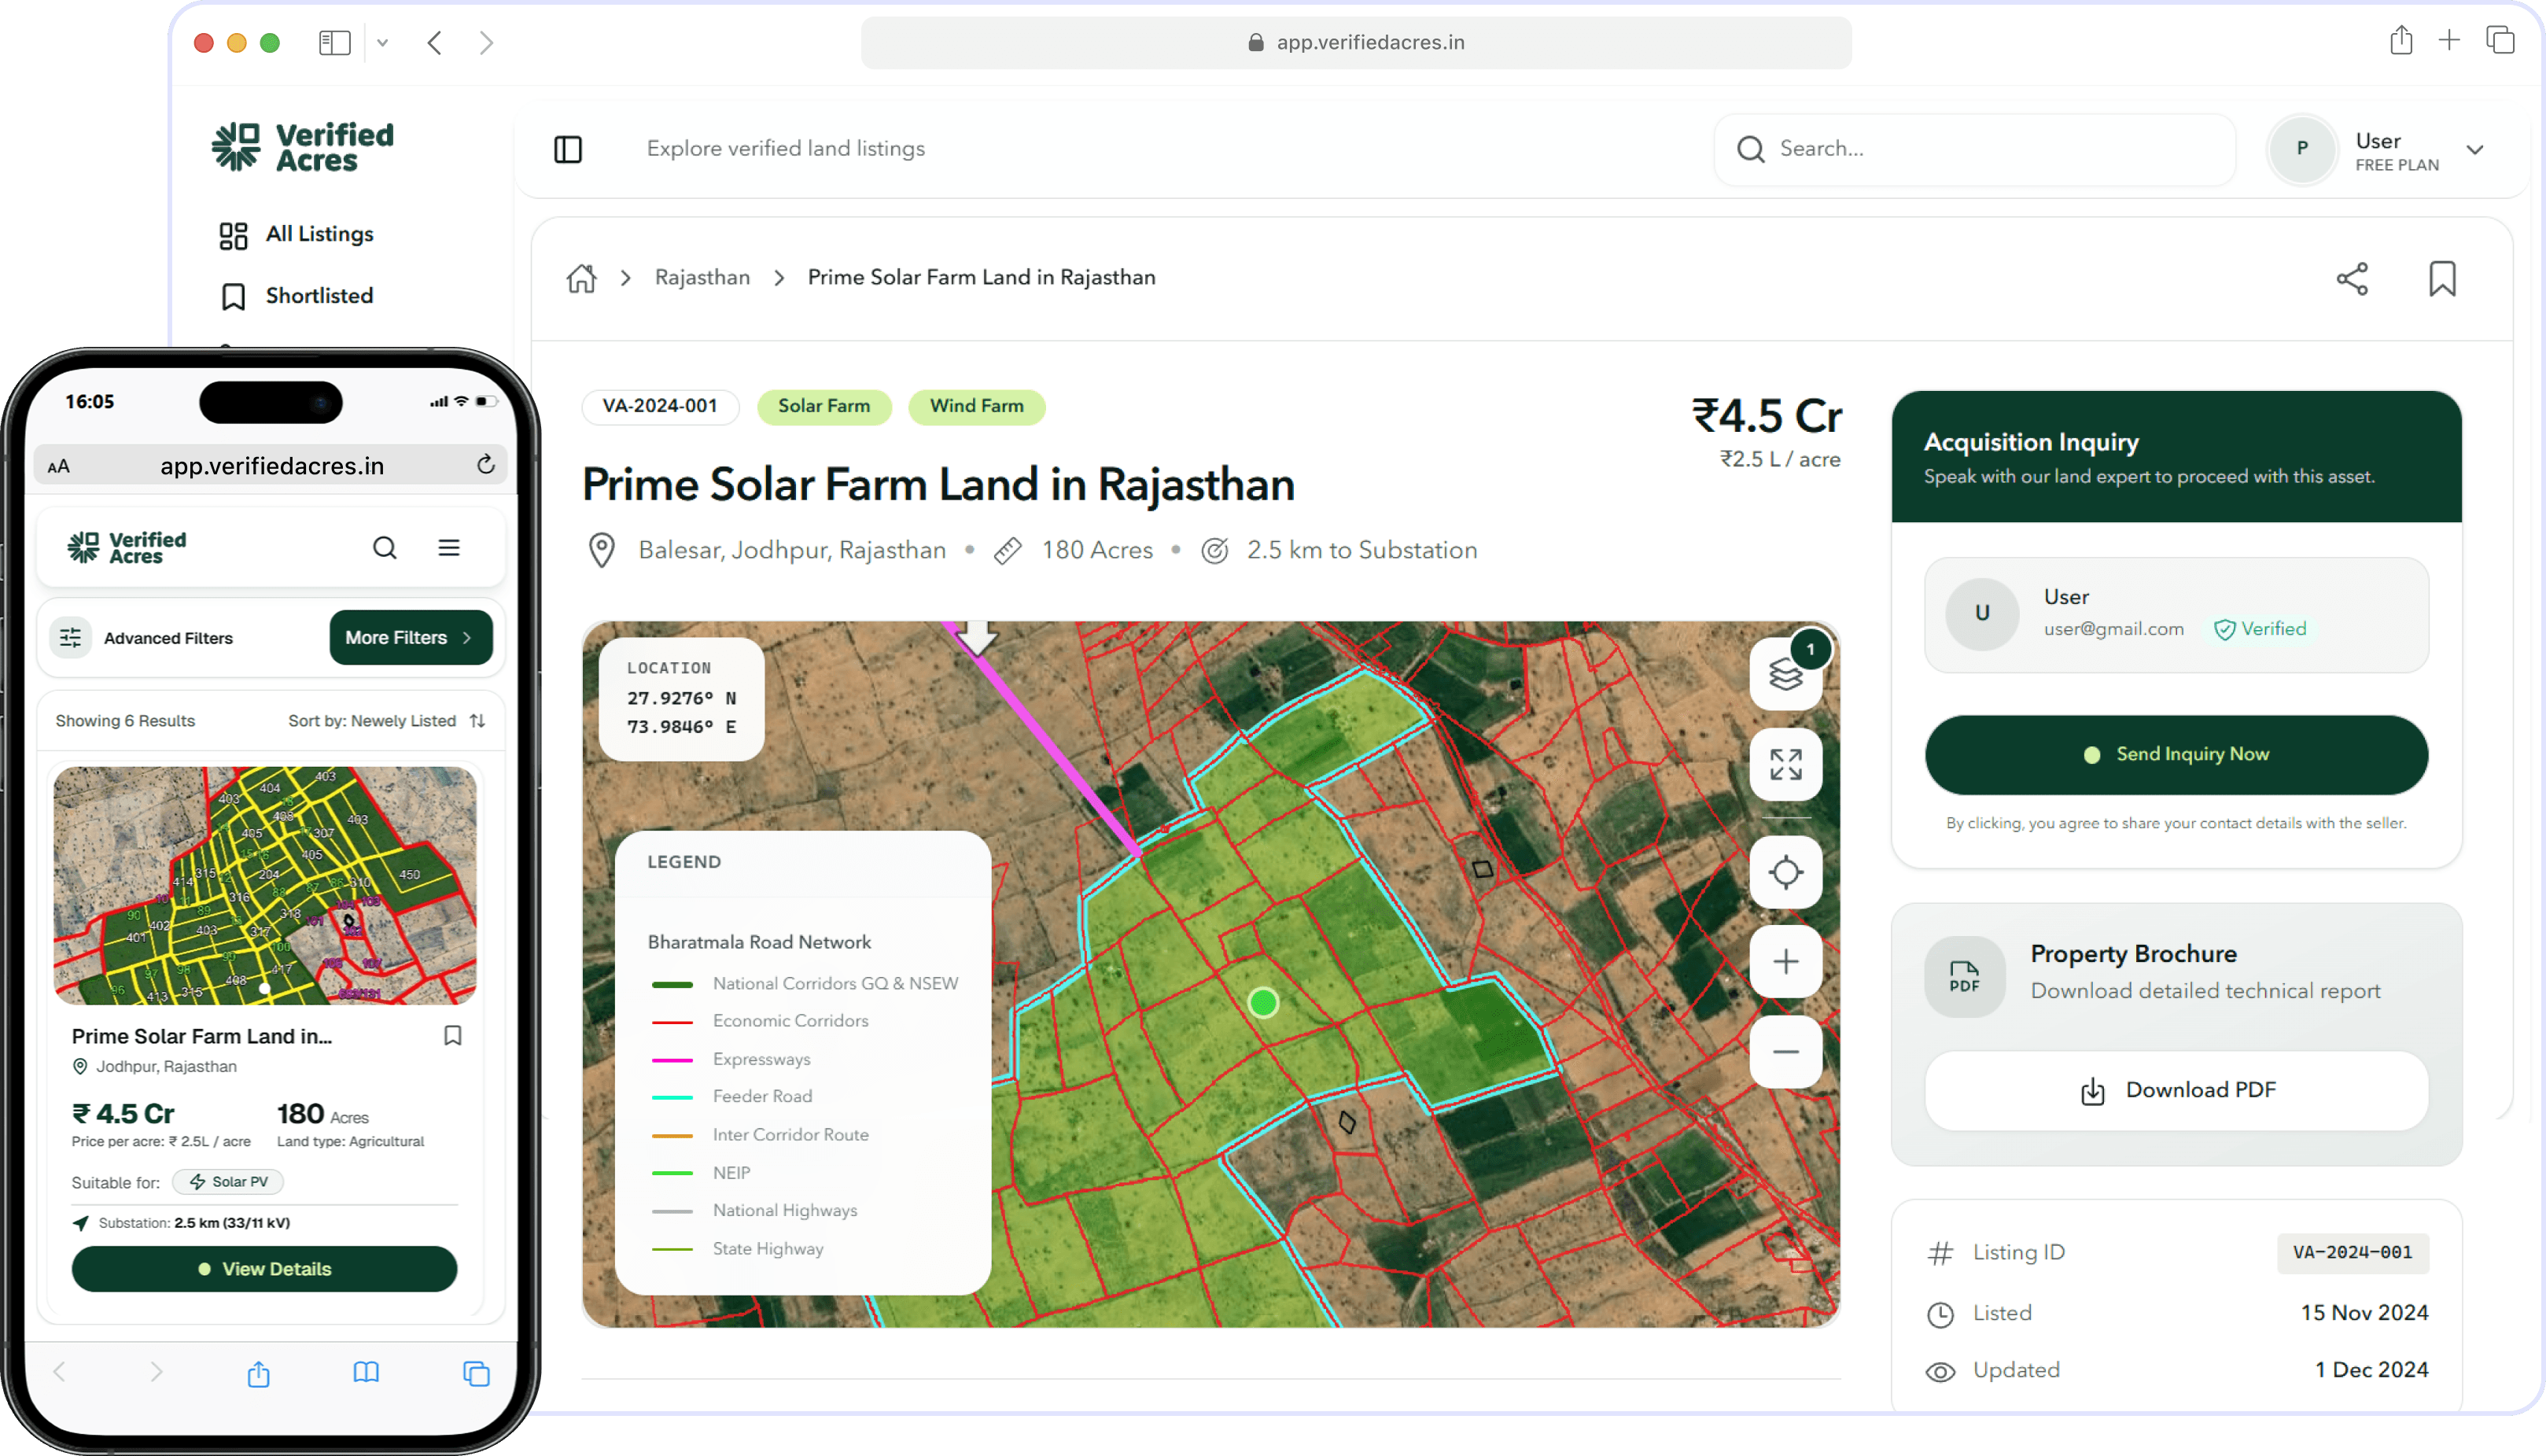
Task: Open the map layers button
Action: (x=1785, y=675)
